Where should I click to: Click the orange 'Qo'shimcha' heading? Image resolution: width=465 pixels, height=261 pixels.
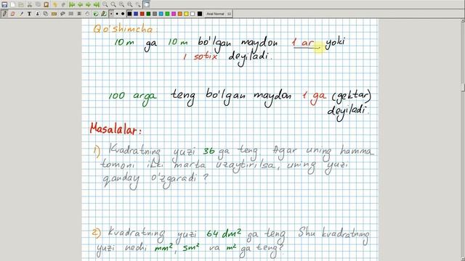point(124,29)
